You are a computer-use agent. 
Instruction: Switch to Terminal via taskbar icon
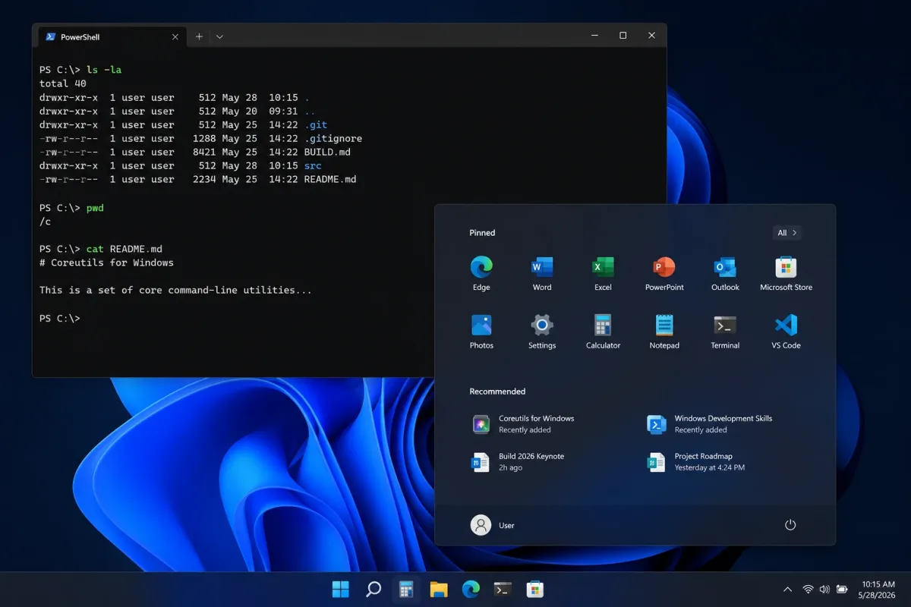coord(503,589)
